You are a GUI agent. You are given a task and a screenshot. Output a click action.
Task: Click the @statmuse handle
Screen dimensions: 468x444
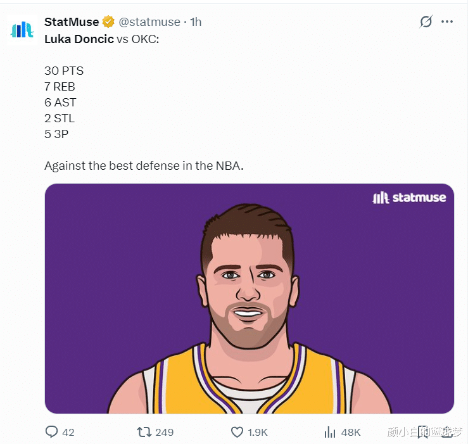point(149,22)
